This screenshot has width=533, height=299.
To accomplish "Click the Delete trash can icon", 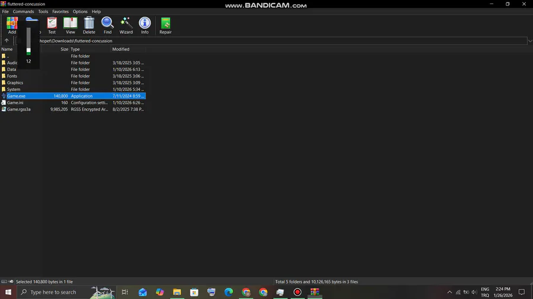I will tap(89, 25).
